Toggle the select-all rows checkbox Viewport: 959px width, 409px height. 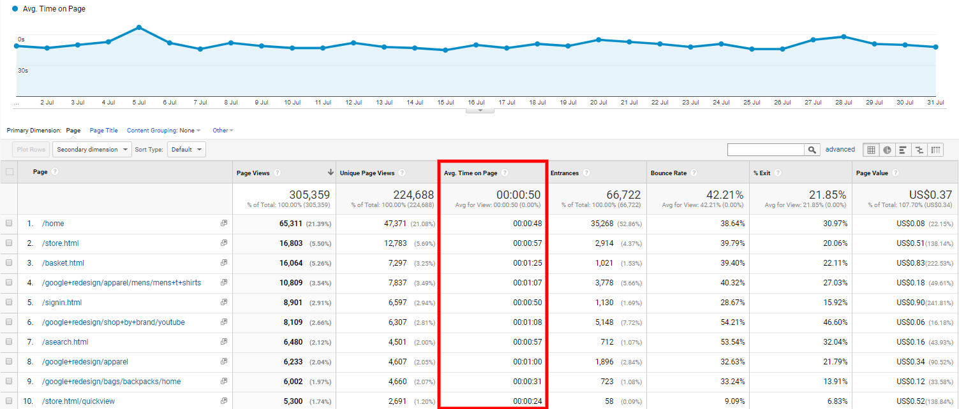(x=9, y=172)
